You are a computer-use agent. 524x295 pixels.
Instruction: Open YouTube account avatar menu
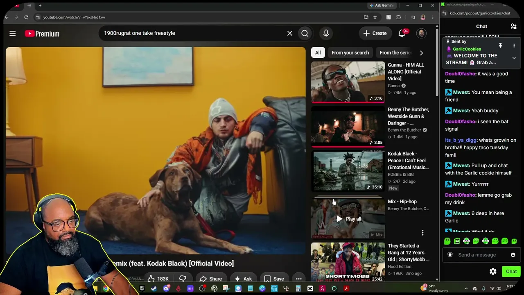[421, 33]
